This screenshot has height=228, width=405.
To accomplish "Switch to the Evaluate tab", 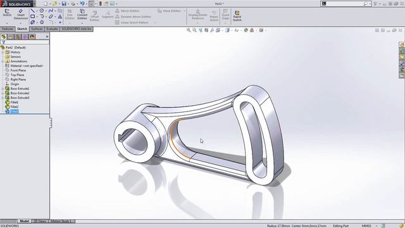I will pyautogui.click(x=52, y=29).
